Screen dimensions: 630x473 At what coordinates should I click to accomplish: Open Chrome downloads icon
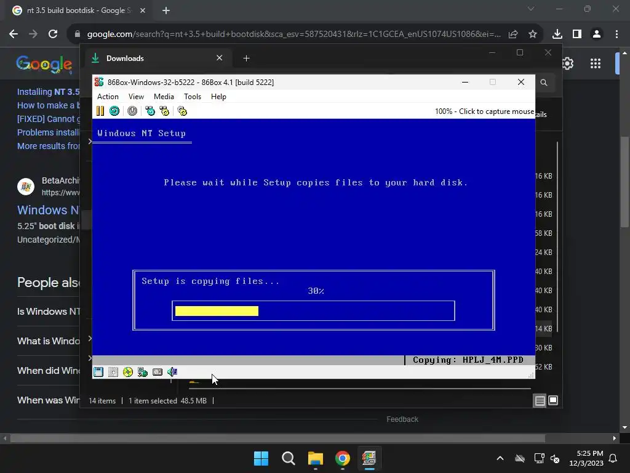pos(557,34)
